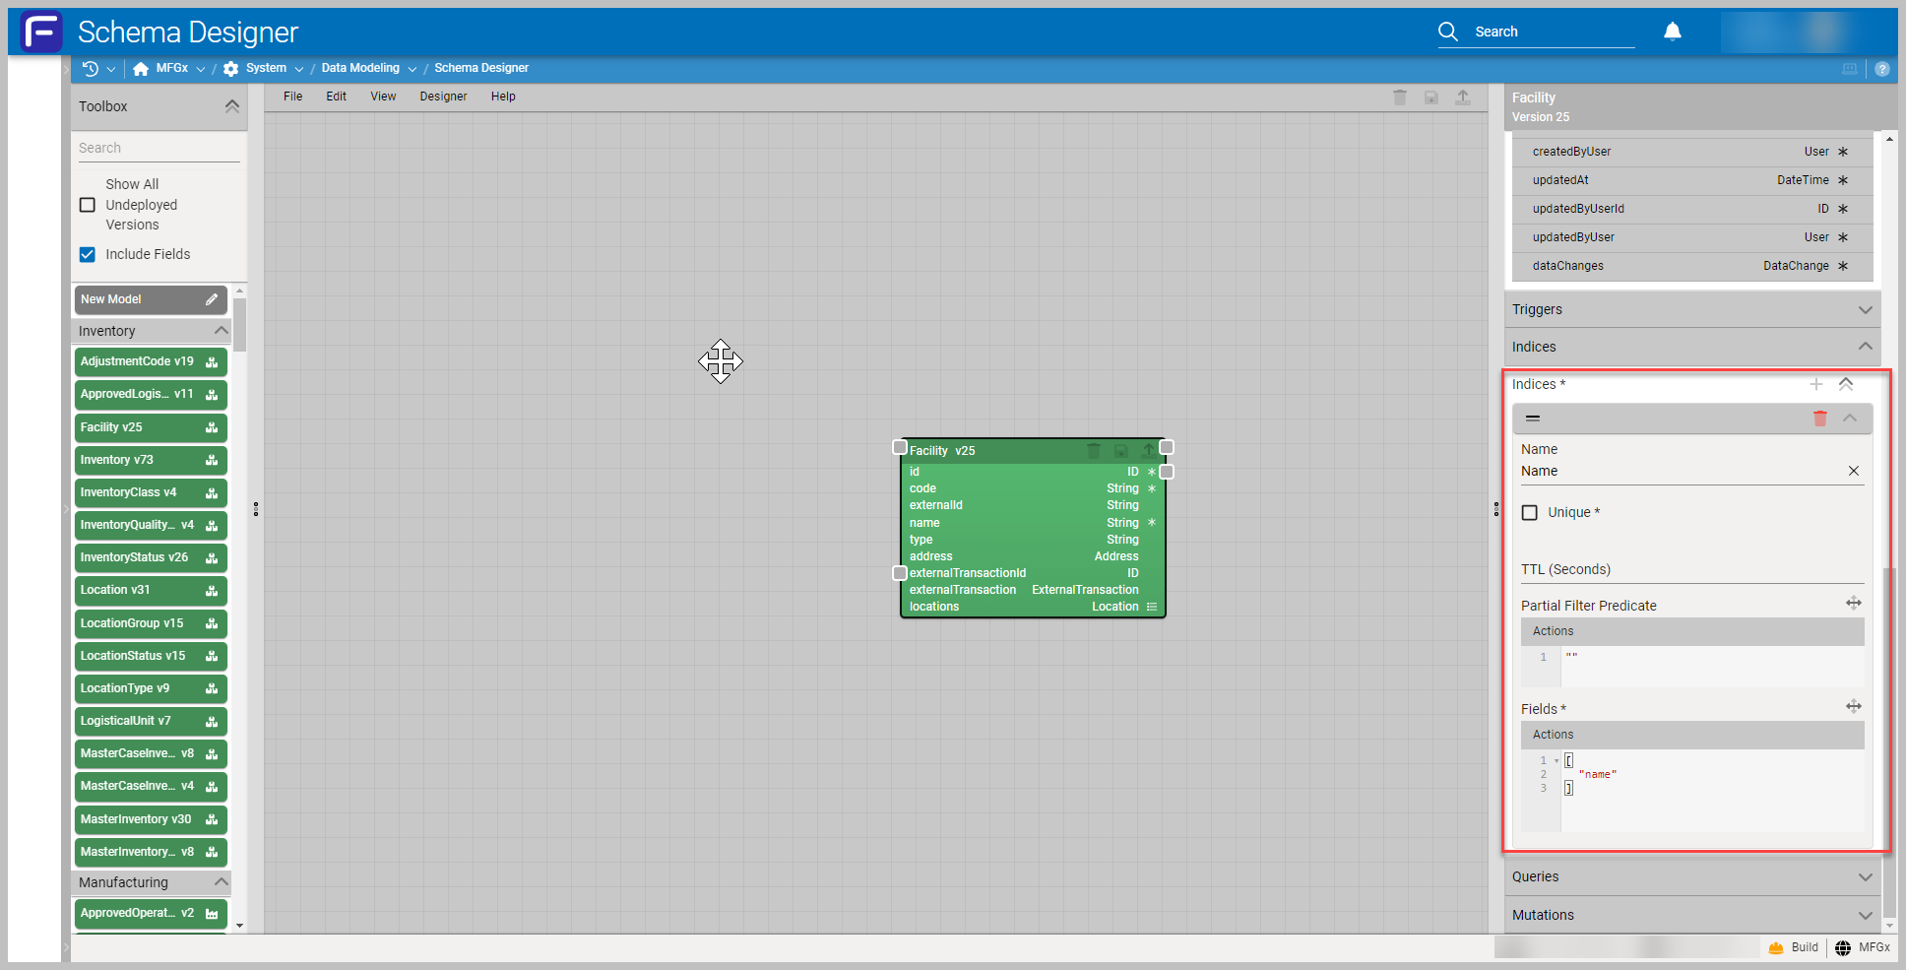The image size is (1906, 970).
Task: Open the Edit menu
Action: (x=336, y=97)
